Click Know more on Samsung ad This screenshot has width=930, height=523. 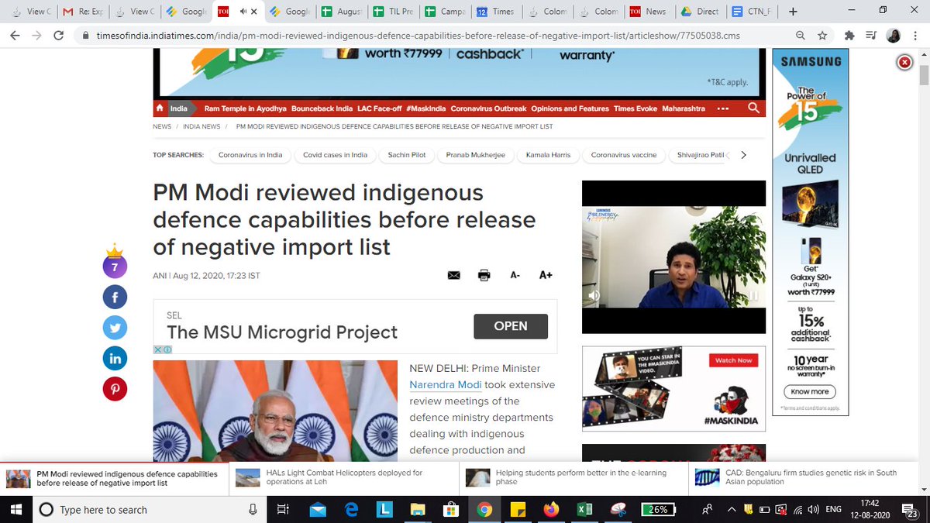click(810, 391)
